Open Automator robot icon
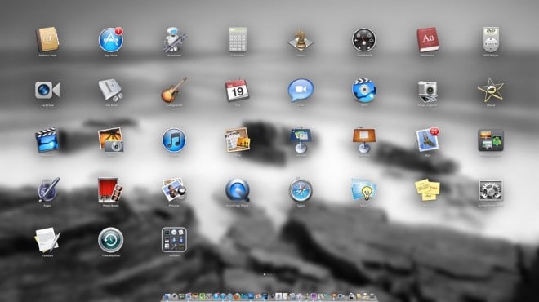Image resolution: width=539 pixels, height=302 pixels. pyautogui.click(x=174, y=40)
